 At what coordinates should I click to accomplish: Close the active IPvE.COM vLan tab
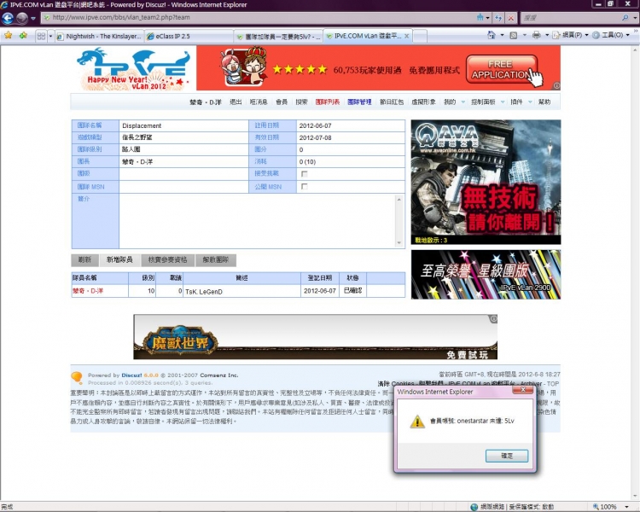[x=406, y=36]
